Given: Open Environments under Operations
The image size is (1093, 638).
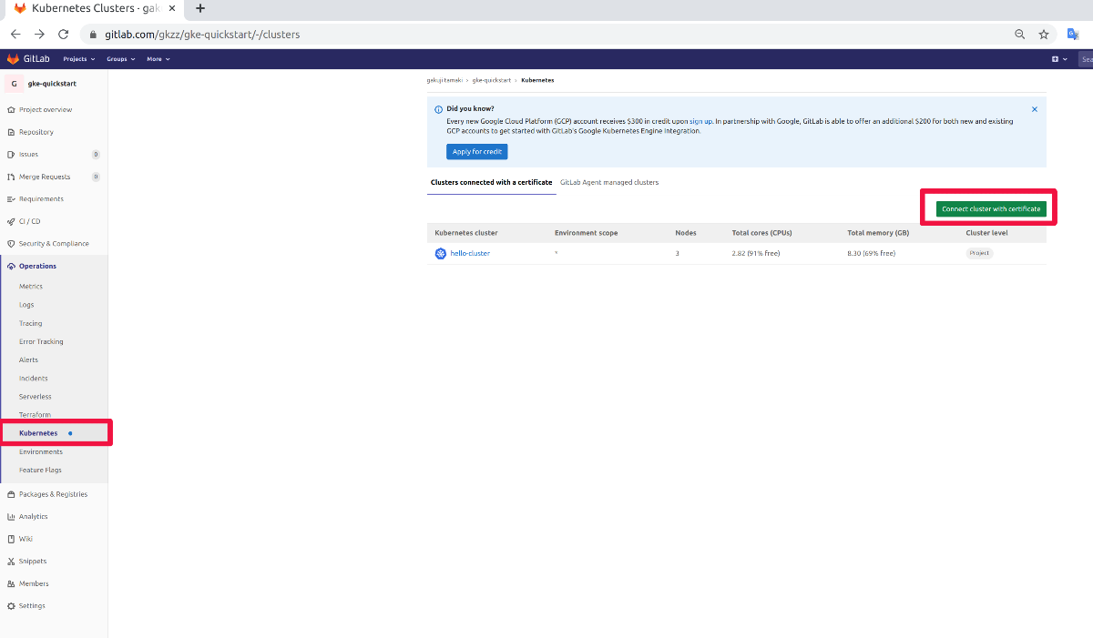Looking at the screenshot, I should [41, 451].
